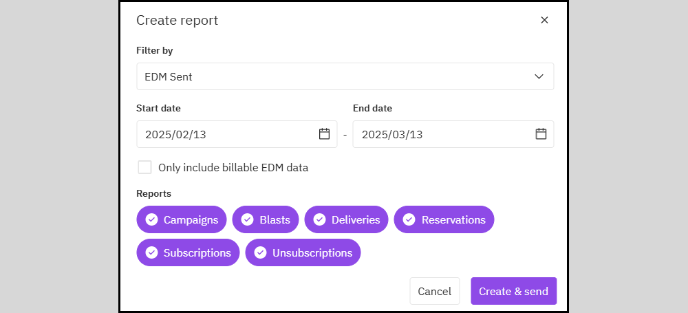Open the Start date calendar picker icon
Viewport: 688px width, 313px height.
(x=324, y=134)
